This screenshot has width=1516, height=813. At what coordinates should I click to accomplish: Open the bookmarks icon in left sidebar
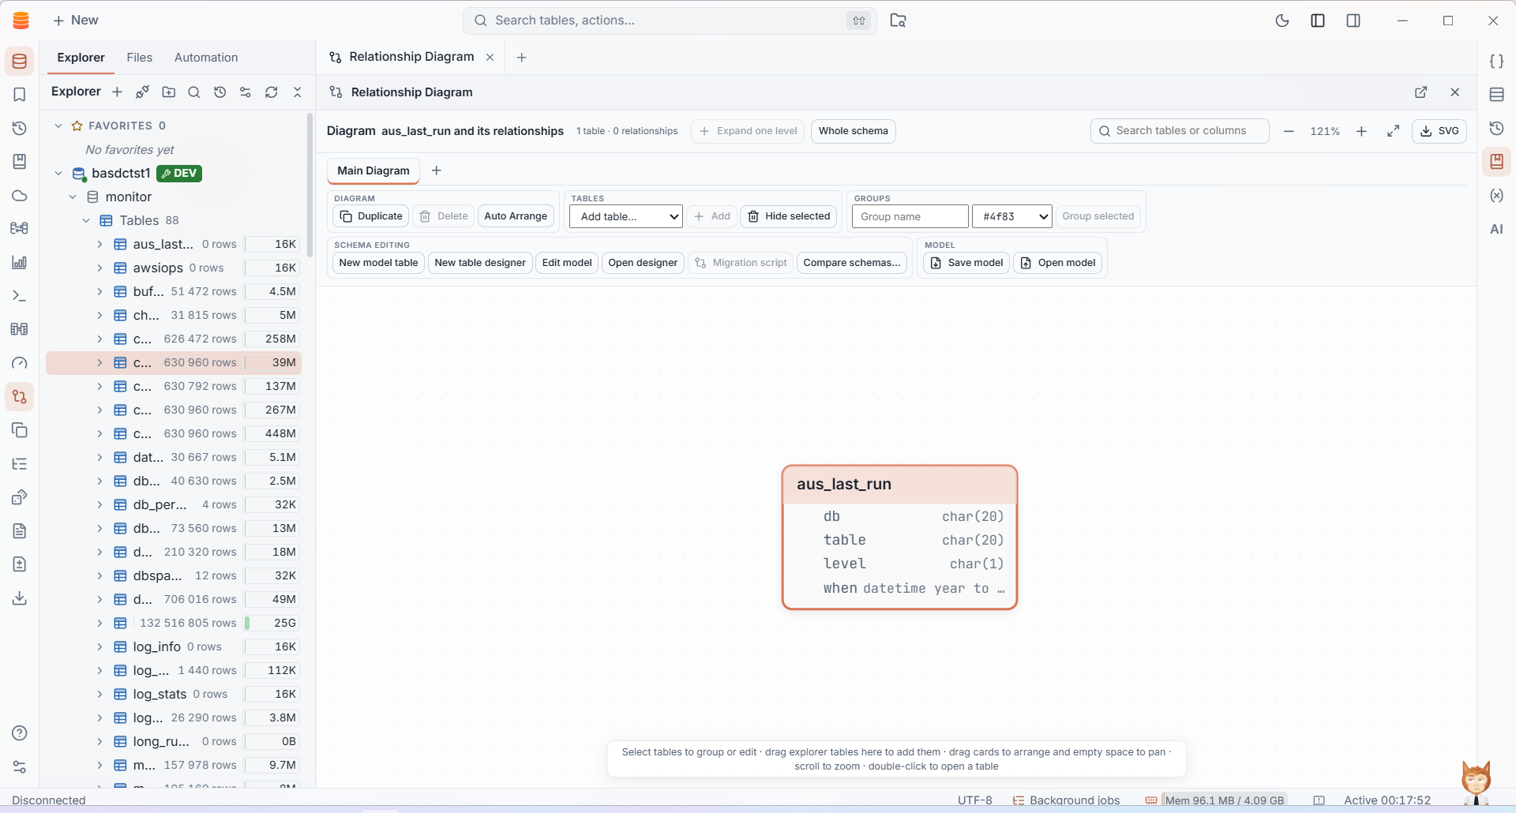pyautogui.click(x=20, y=95)
